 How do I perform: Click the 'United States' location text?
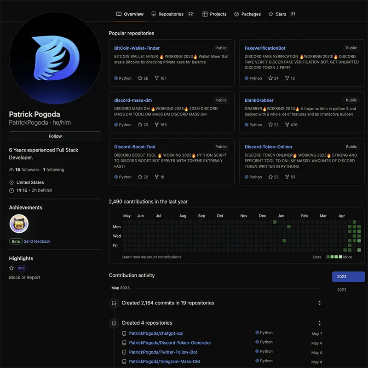point(30,182)
